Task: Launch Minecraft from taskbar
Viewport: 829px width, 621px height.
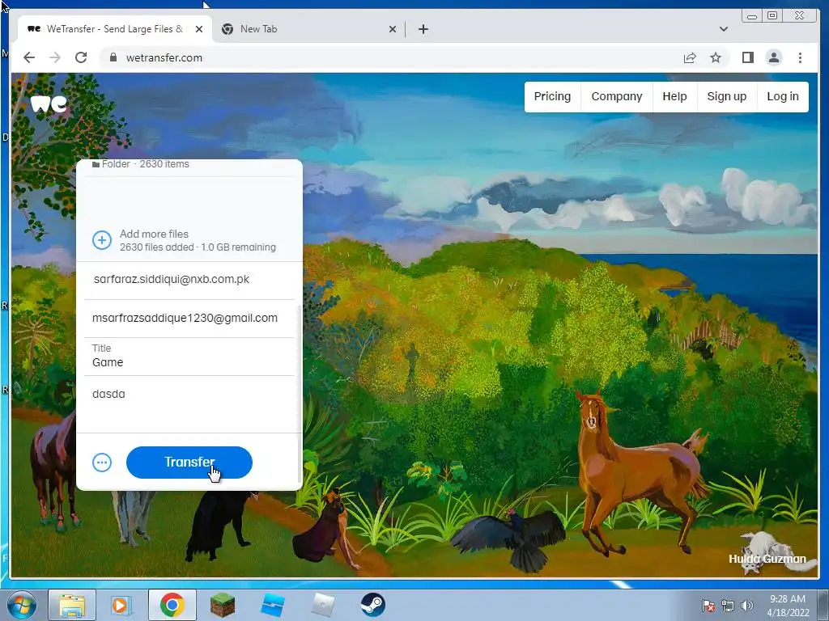Action: [x=223, y=605]
